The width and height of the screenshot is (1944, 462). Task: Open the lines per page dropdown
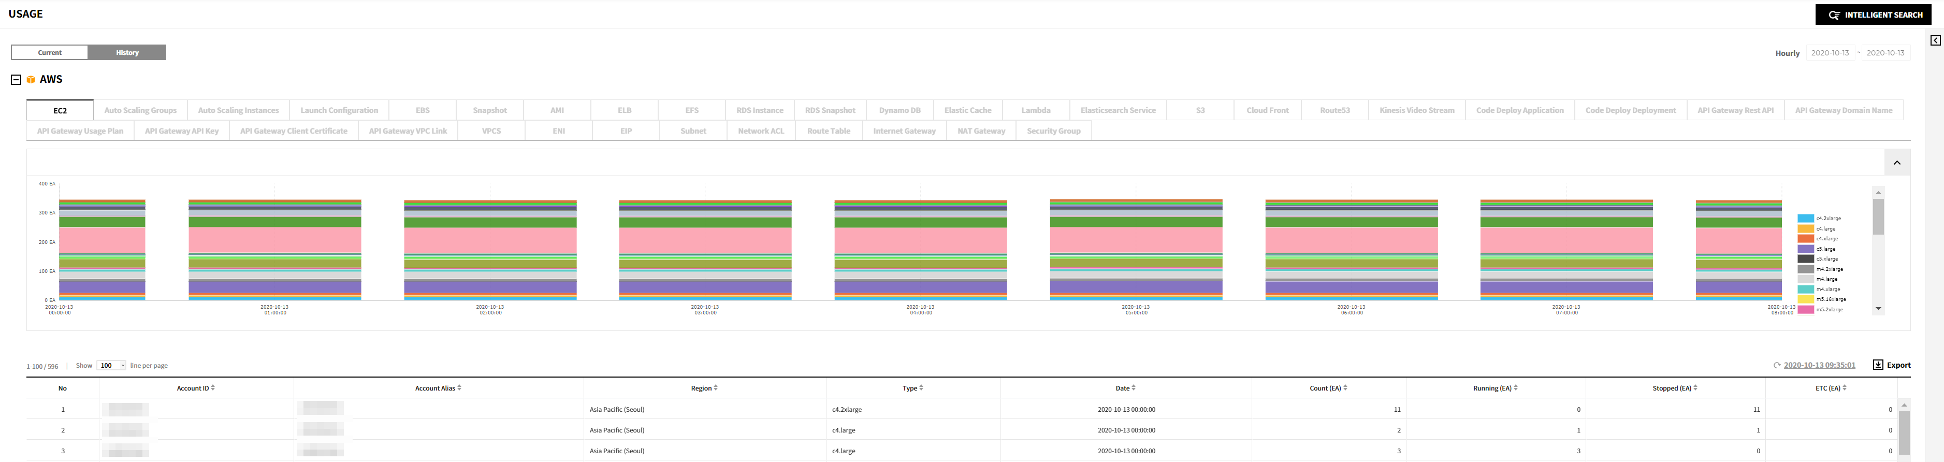tap(111, 365)
